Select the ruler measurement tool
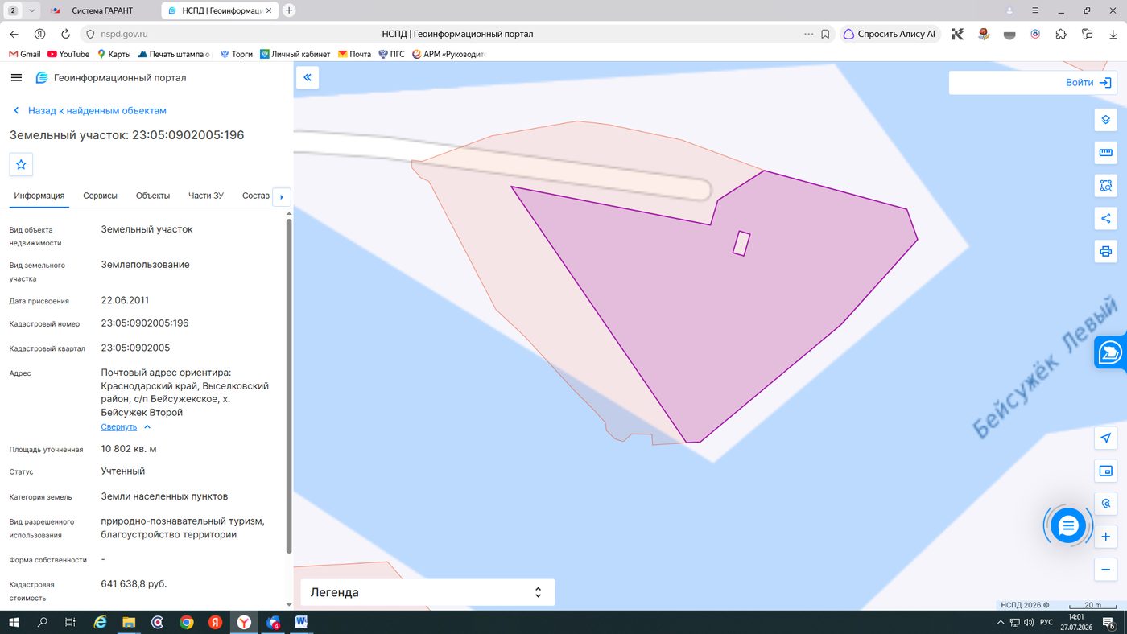This screenshot has width=1127, height=634. click(x=1106, y=153)
